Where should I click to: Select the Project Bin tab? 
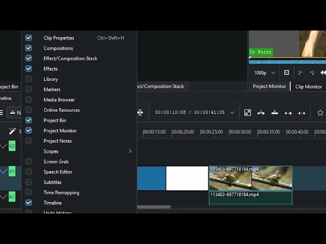pos(9,86)
